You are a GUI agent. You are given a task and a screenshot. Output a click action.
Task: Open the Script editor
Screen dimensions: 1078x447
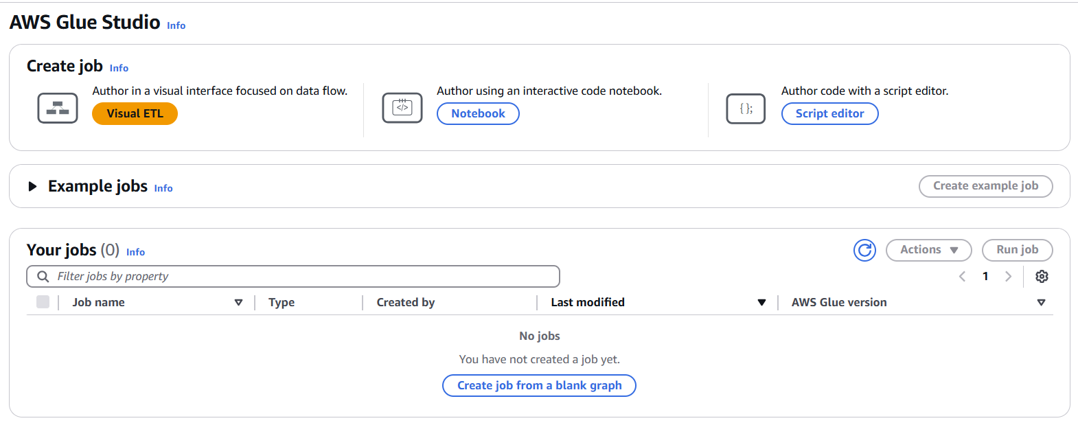point(829,114)
